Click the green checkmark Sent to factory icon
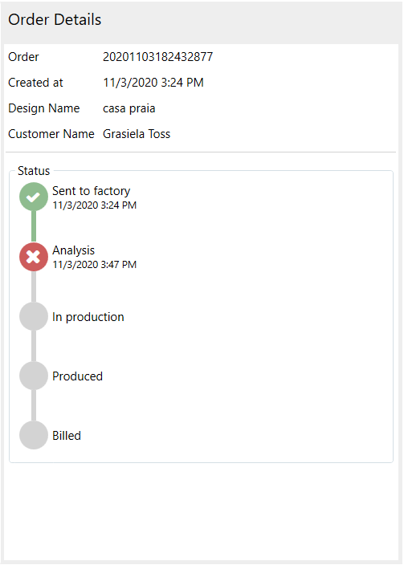The width and height of the screenshot is (404, 565). tap(34, 197)
